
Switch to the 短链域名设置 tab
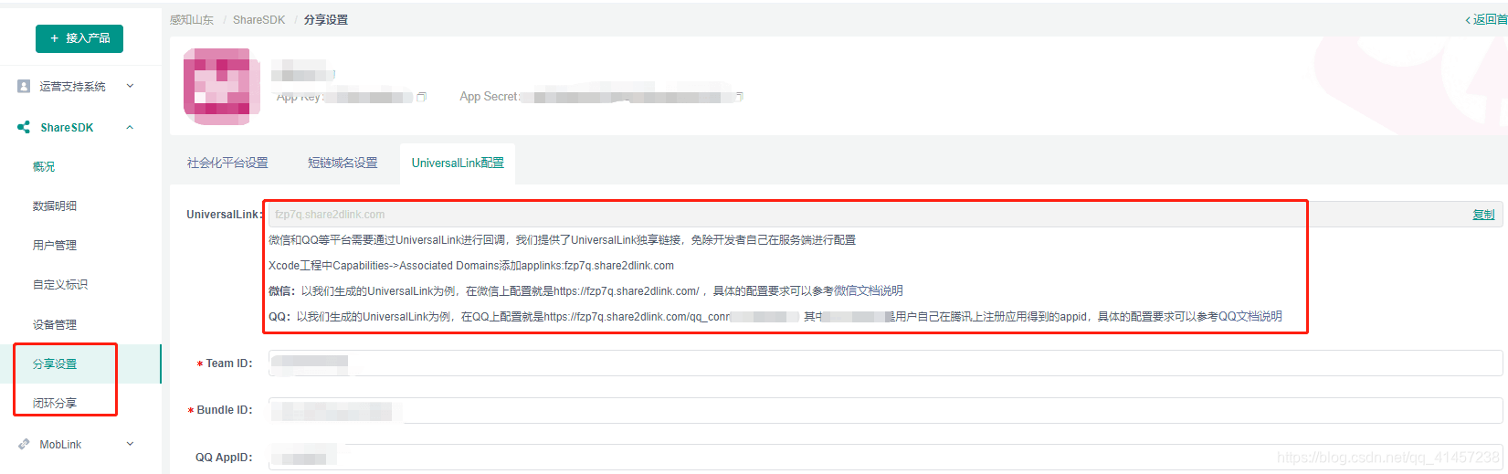click(x=343, y=163)
